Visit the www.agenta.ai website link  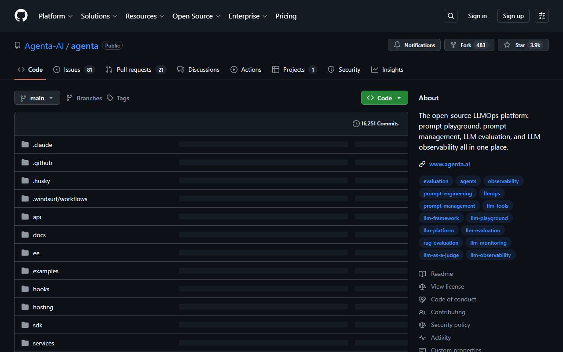[449, 164]
